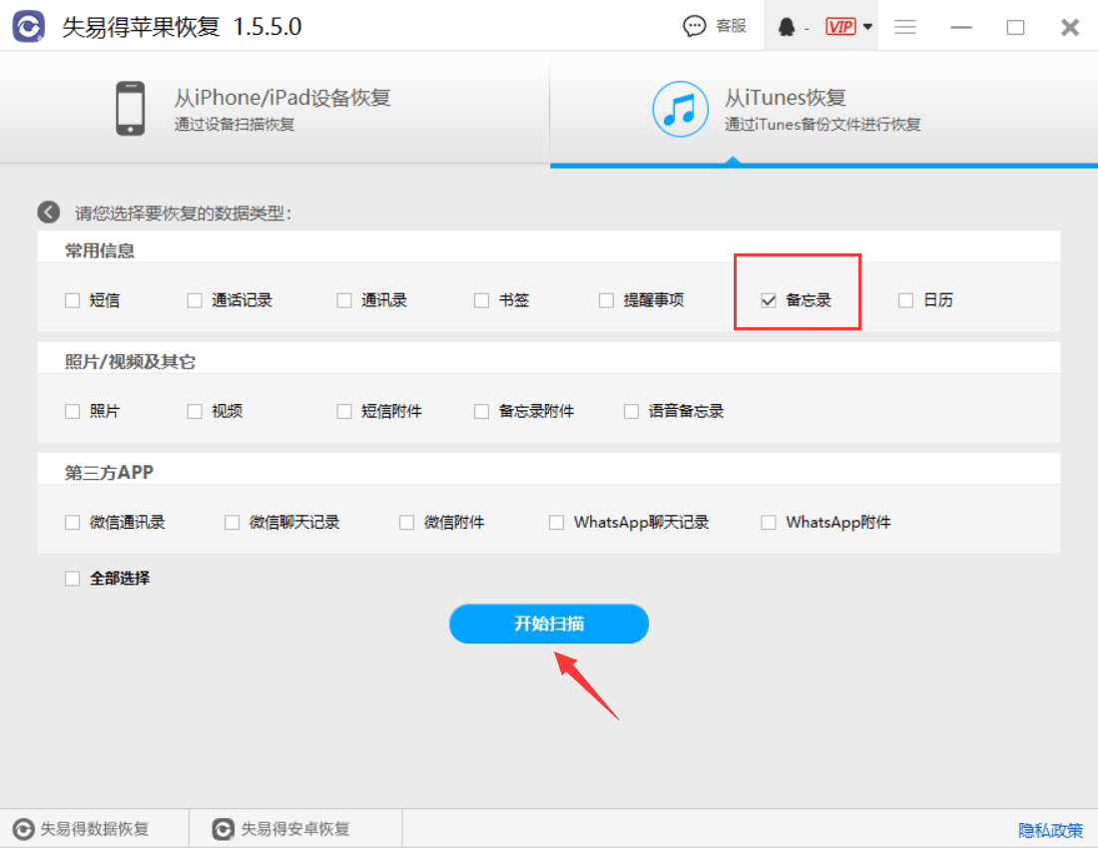Click the back arrow circle icon
The height and width of the screenshot is (848, 1098).
click(x=48, y=212)
